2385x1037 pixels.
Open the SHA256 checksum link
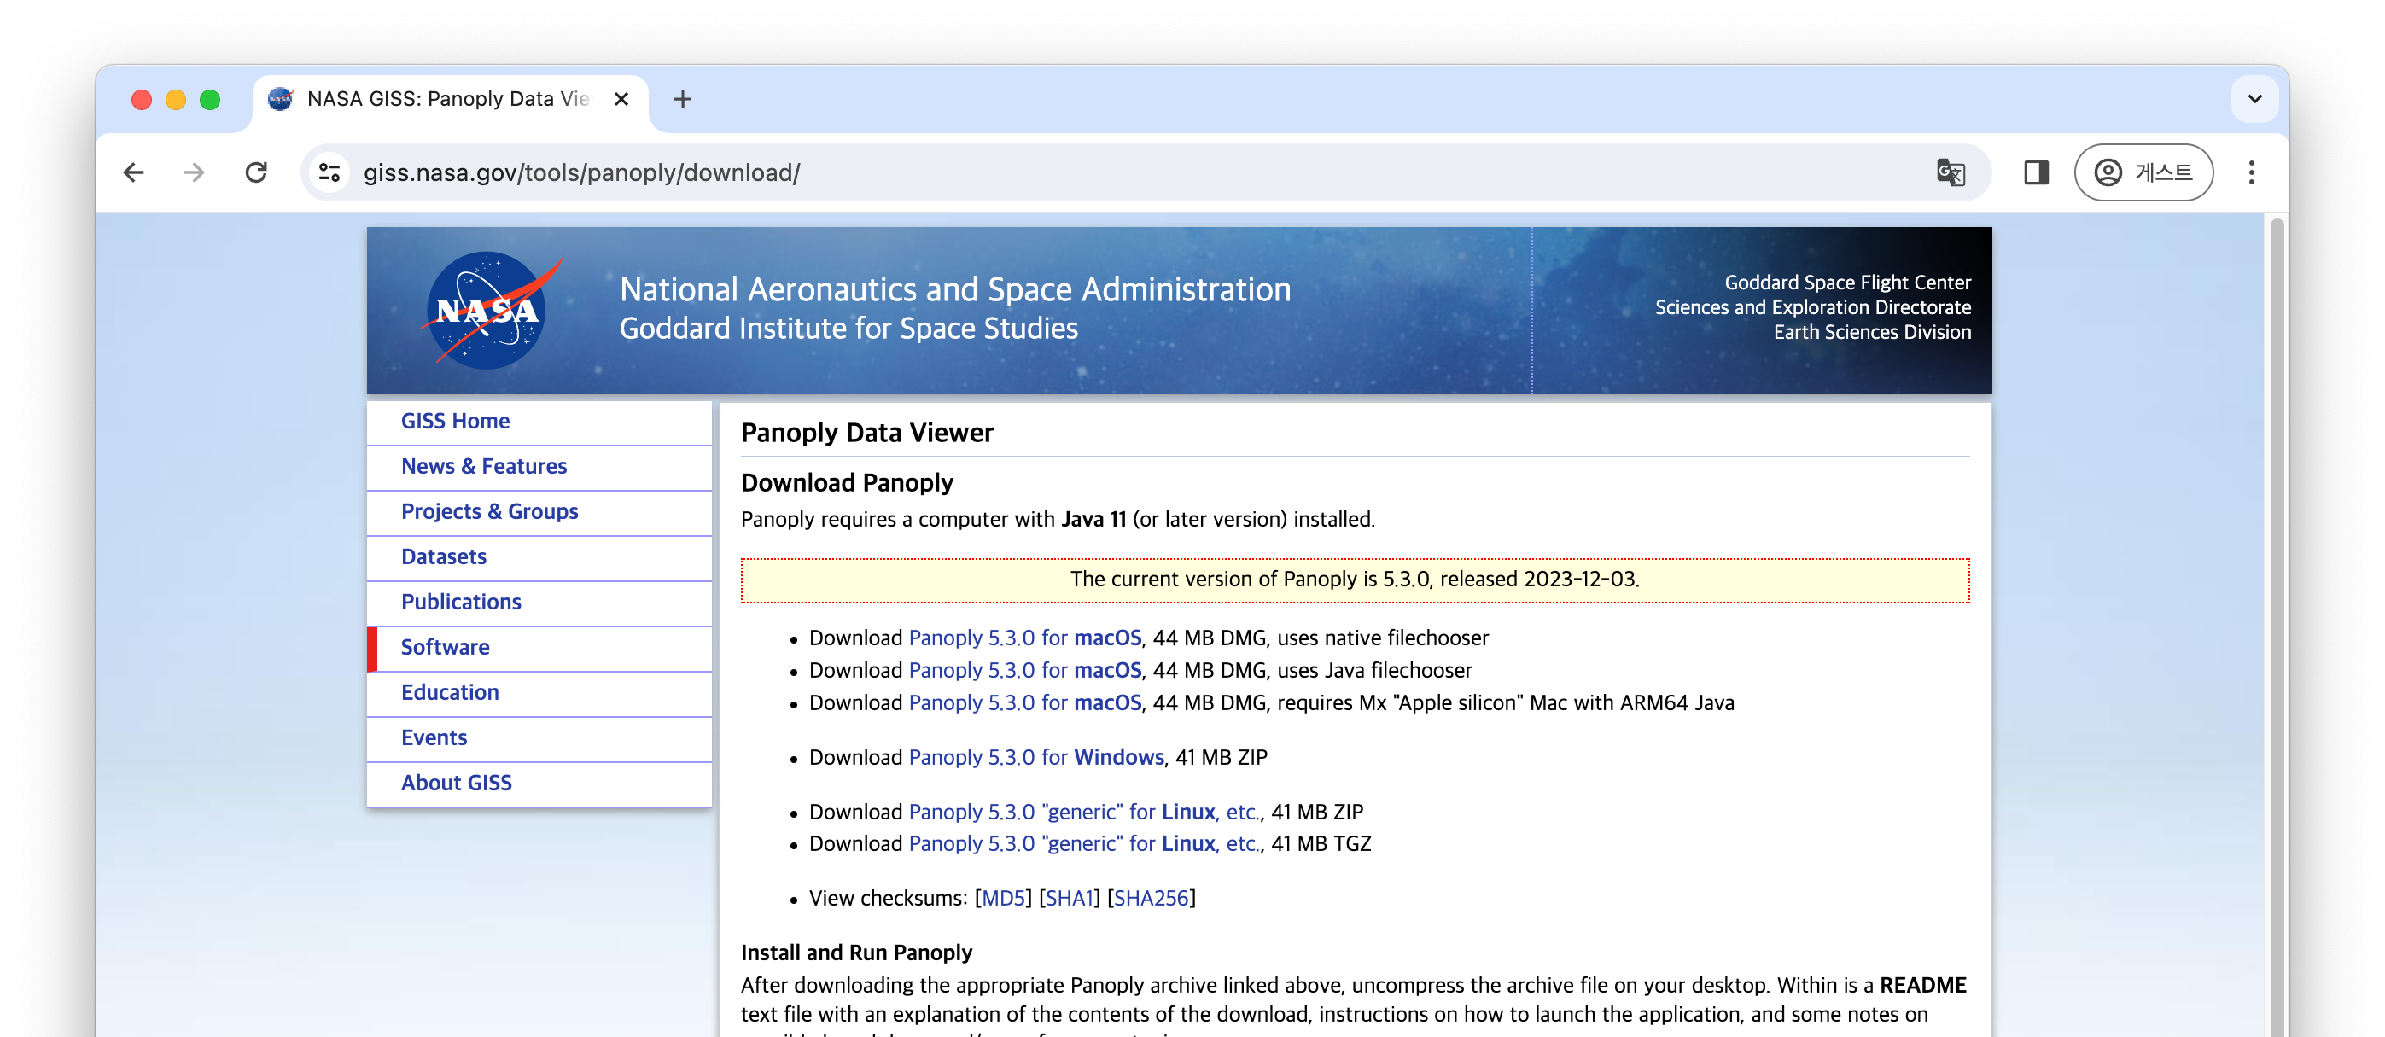[x=1151, y=898]
